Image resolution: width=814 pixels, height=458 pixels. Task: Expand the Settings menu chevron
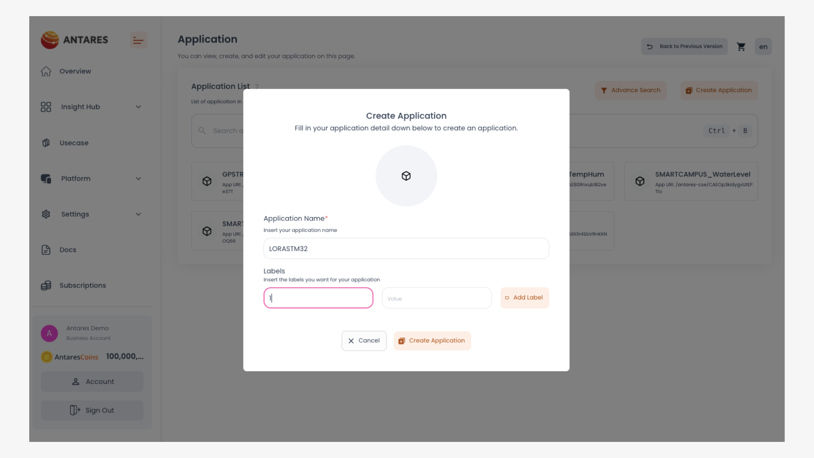pos(138,214)
